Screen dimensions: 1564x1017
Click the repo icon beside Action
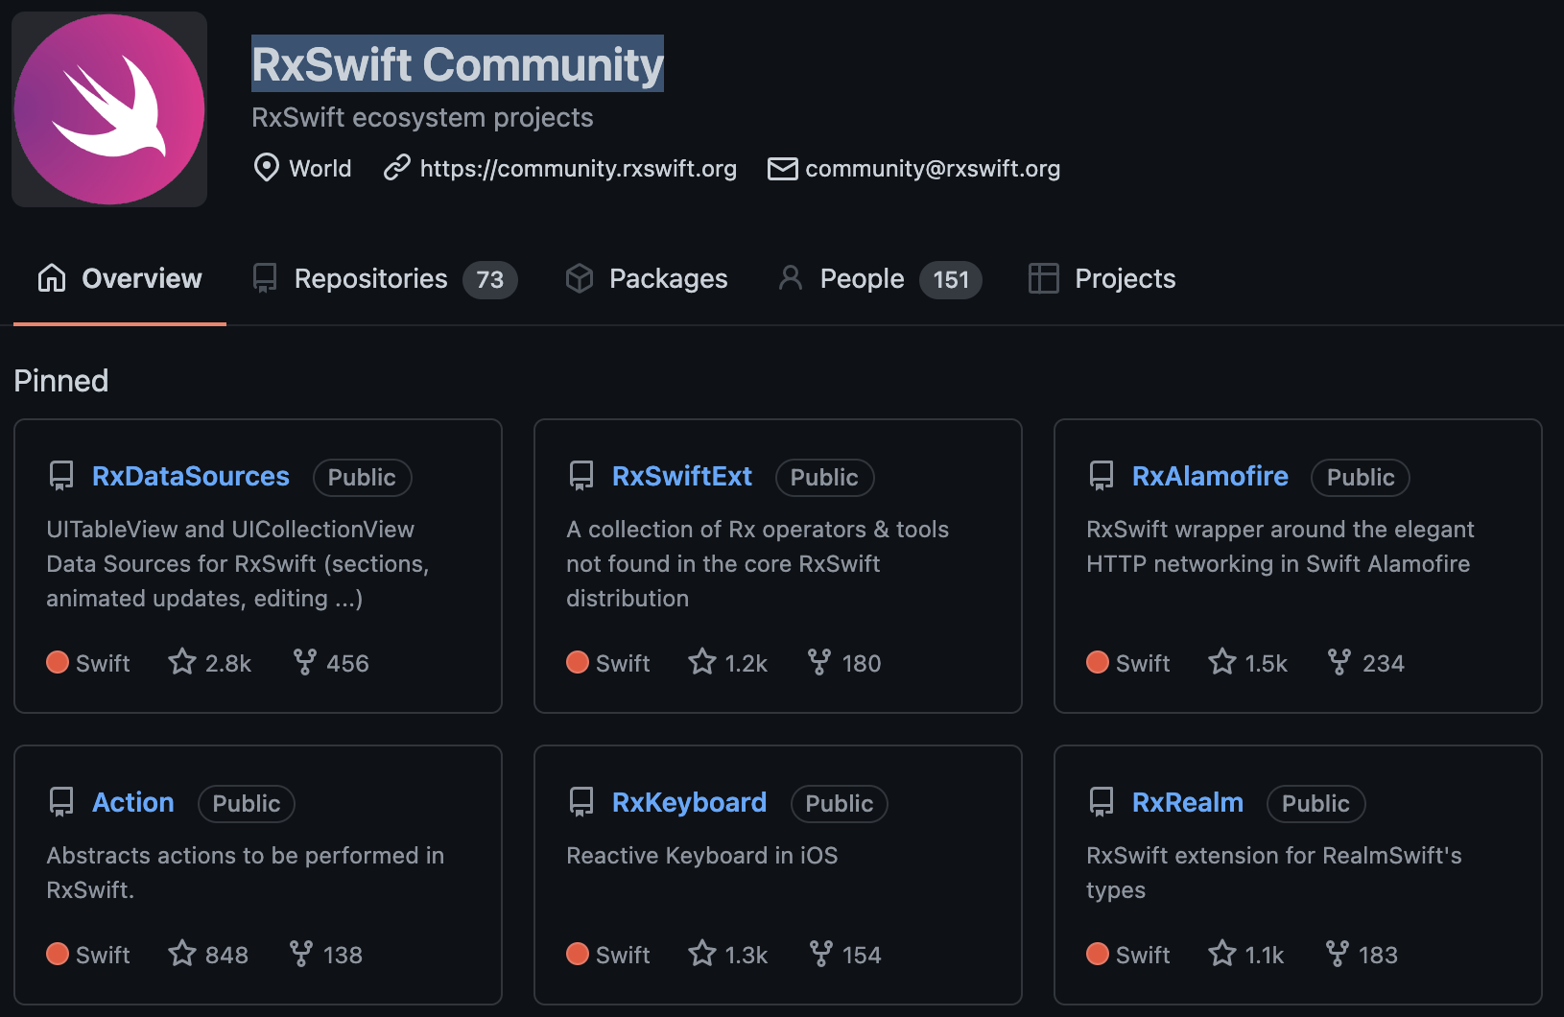(61, 802)
